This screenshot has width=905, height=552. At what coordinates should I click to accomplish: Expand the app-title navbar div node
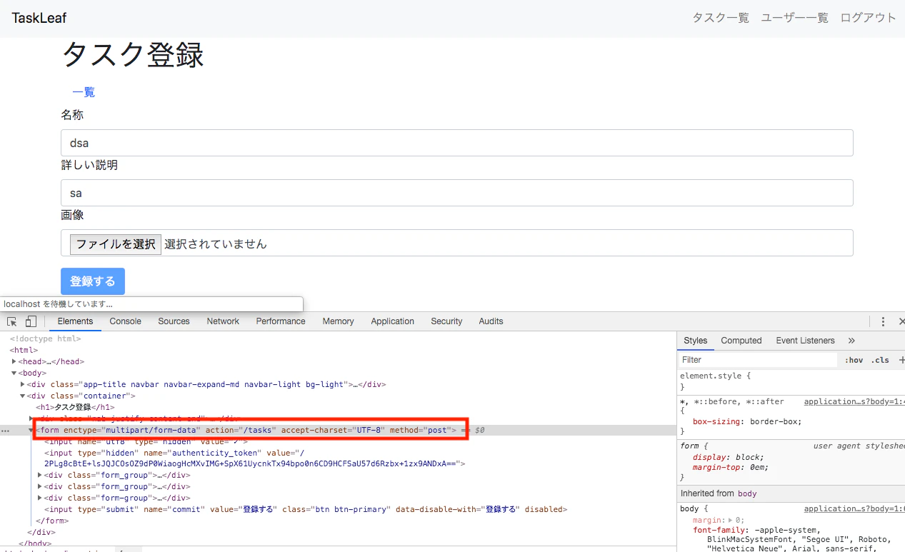[x=23, y=384]
